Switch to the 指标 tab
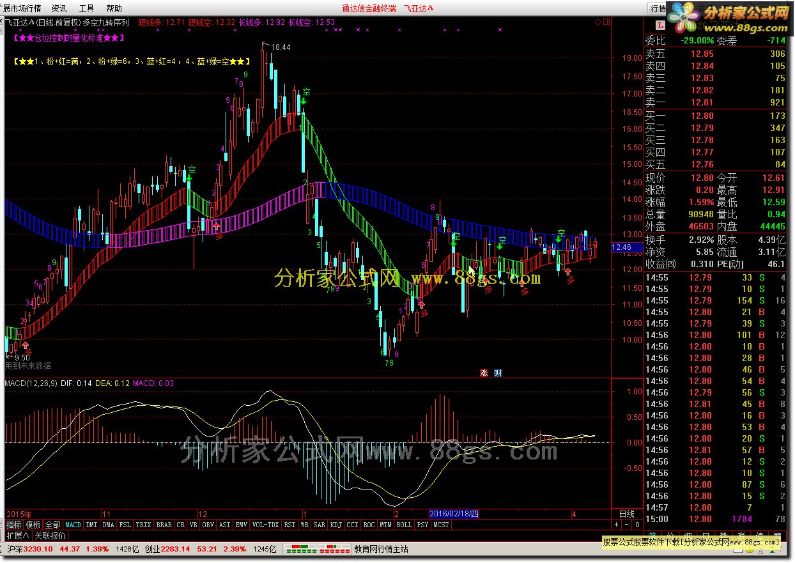This screenshot has width=795, height=563. [x=14, y=525]
